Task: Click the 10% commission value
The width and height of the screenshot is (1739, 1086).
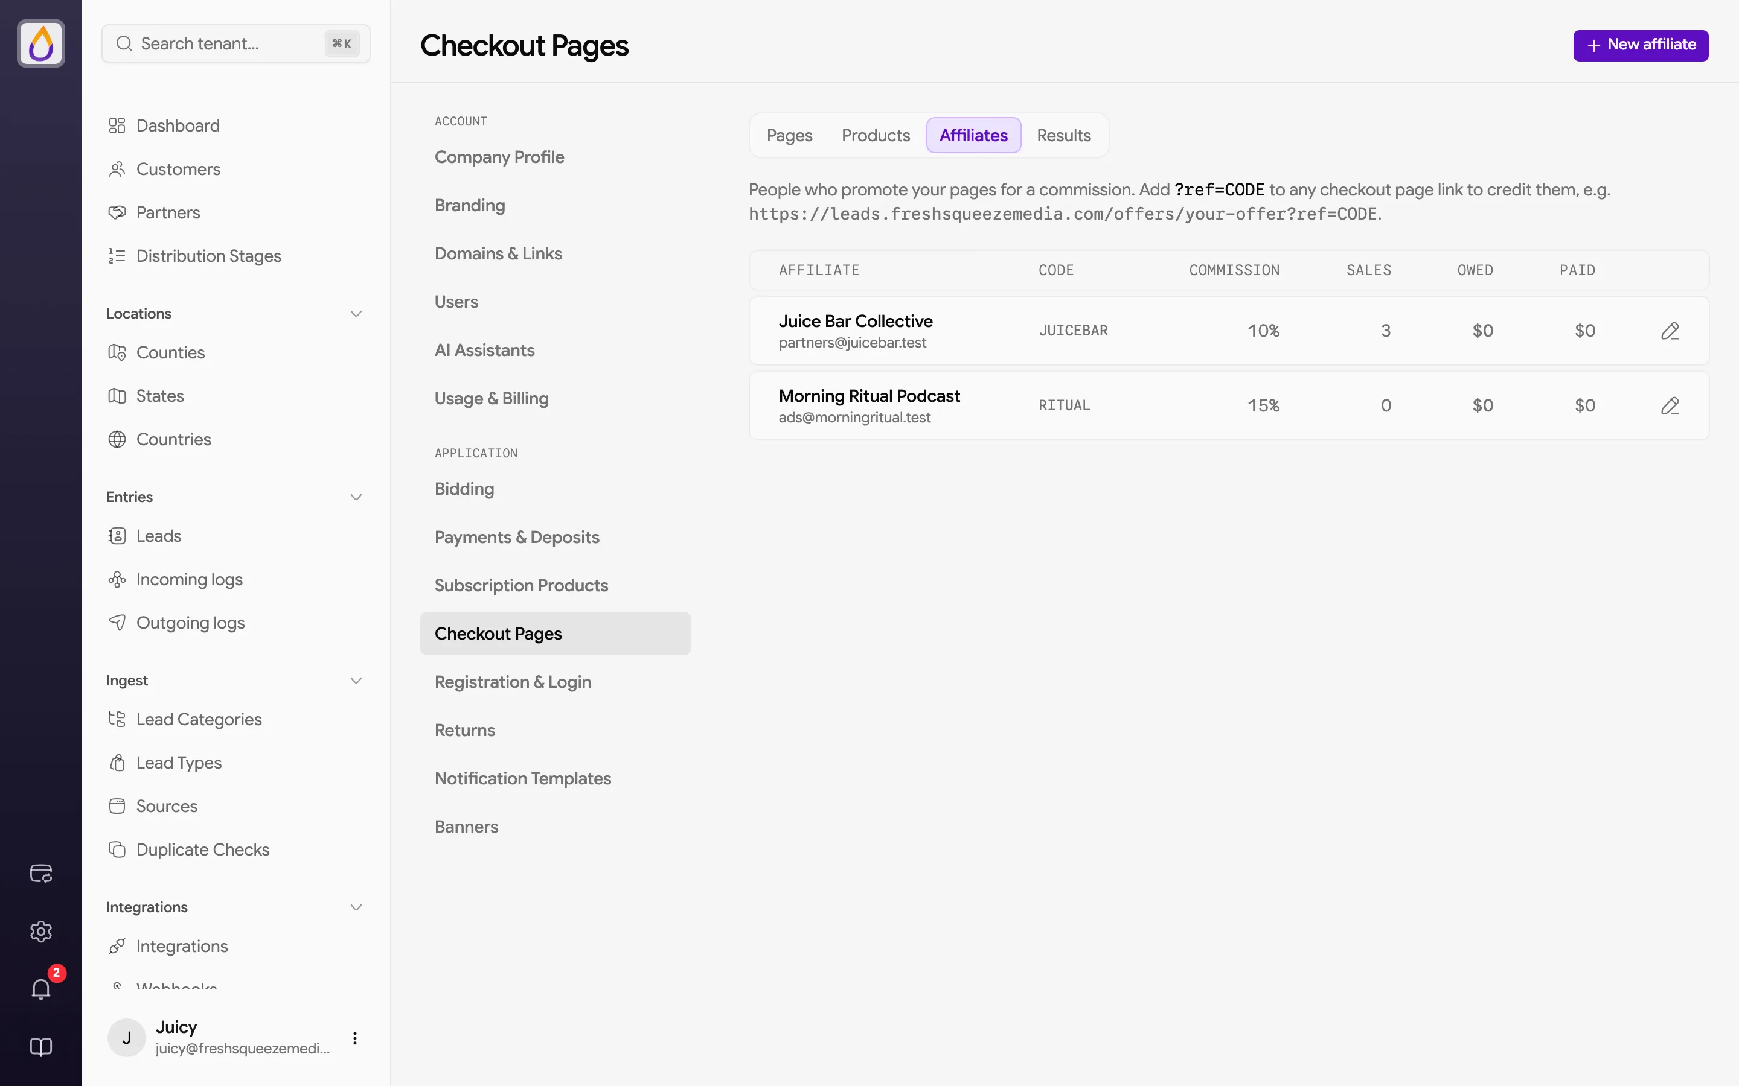Action: [x=1263, y=331]
